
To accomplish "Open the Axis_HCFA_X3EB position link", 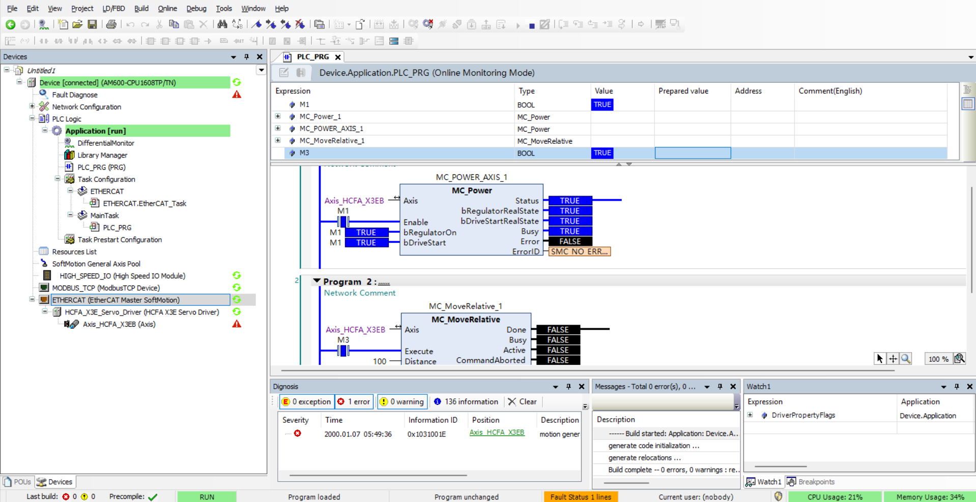I will pos(496,432).
